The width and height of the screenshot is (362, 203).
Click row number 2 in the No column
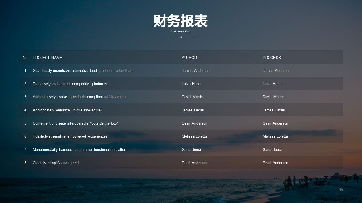25,84
